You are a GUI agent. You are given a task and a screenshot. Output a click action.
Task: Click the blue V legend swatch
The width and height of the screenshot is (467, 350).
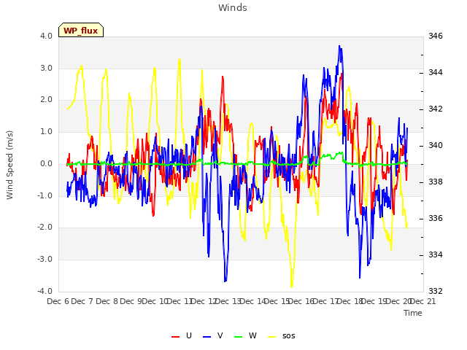(207, 337)
